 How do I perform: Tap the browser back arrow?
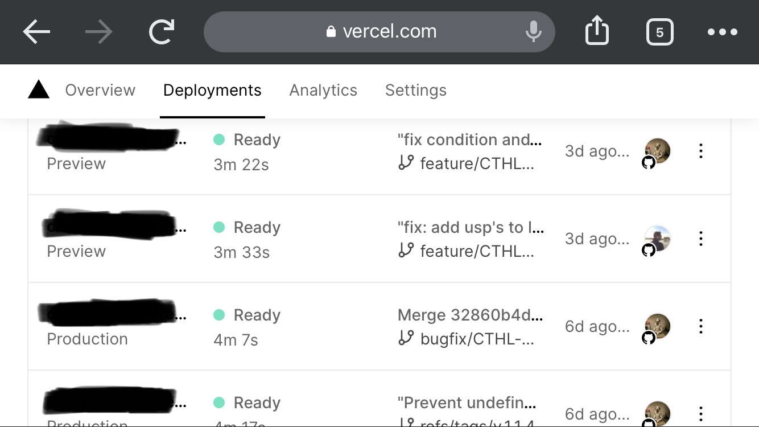36,31
